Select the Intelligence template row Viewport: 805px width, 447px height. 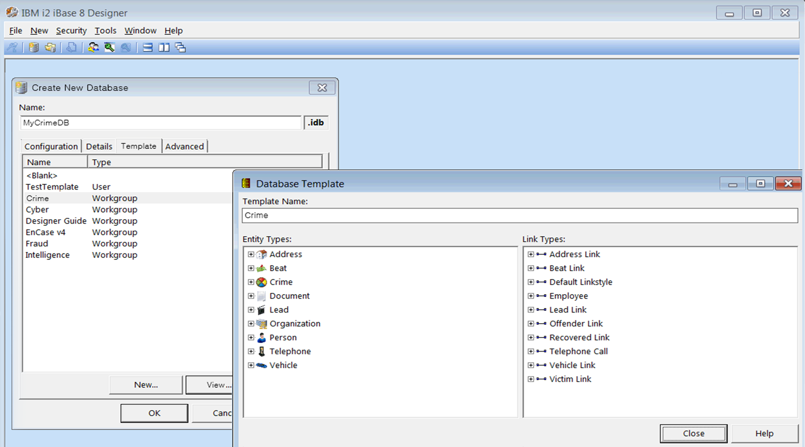pyautogui.click(x=128, y=255)
